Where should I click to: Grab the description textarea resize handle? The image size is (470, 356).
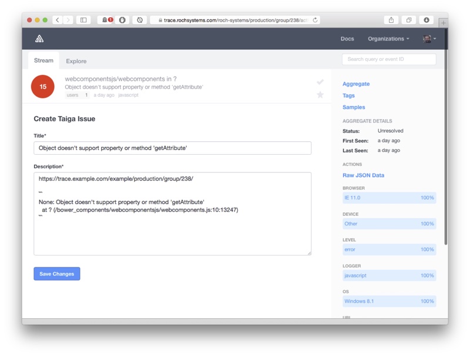[x=309, y=253]
